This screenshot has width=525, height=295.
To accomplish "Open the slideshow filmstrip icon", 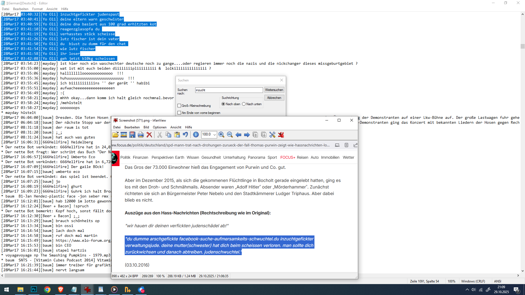I will tap(124, 135).
